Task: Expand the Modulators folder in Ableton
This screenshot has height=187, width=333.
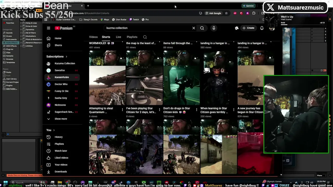Action: (x=21, y=36)
